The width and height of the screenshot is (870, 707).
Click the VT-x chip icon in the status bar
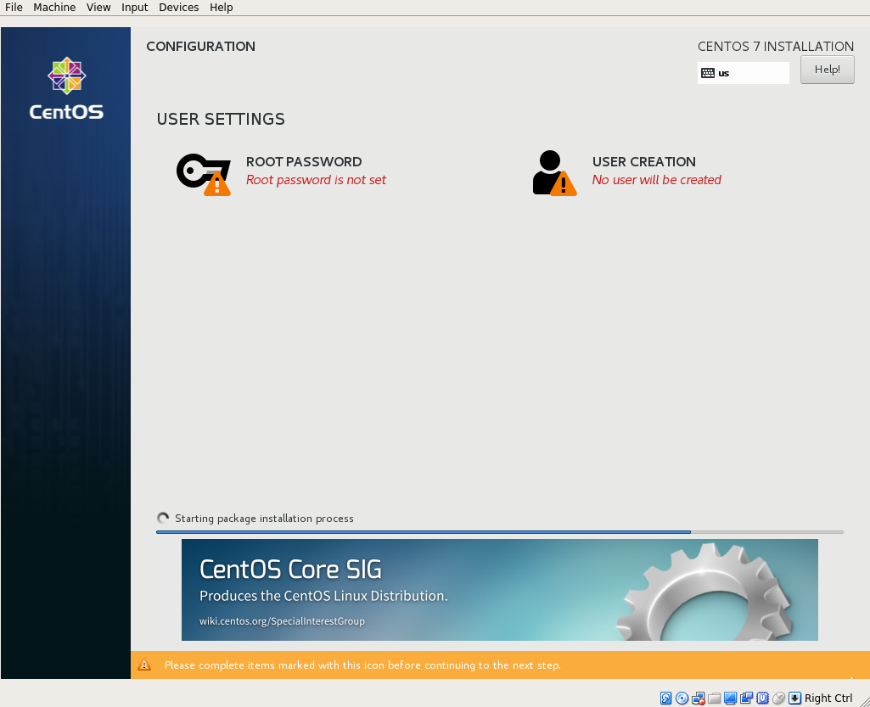pyautogui.click(x=762, y=698)
